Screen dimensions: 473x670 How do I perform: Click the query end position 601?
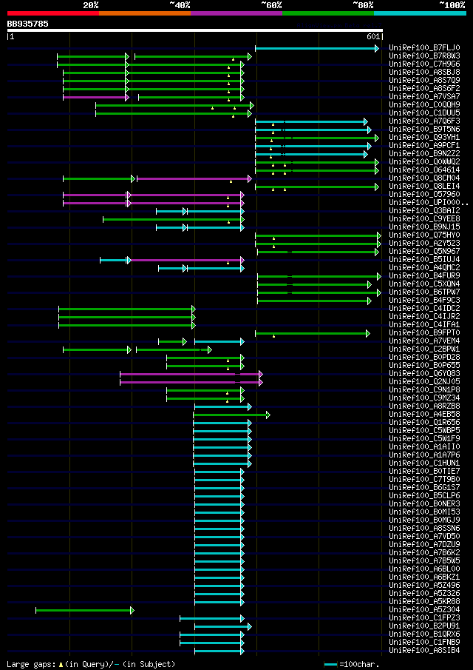373,37
